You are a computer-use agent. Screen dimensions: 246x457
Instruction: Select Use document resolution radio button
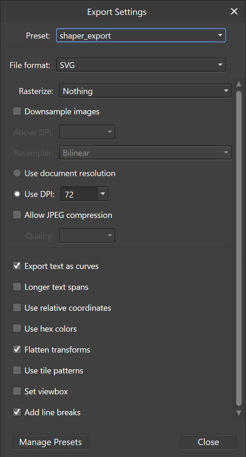tap(17, 173)
